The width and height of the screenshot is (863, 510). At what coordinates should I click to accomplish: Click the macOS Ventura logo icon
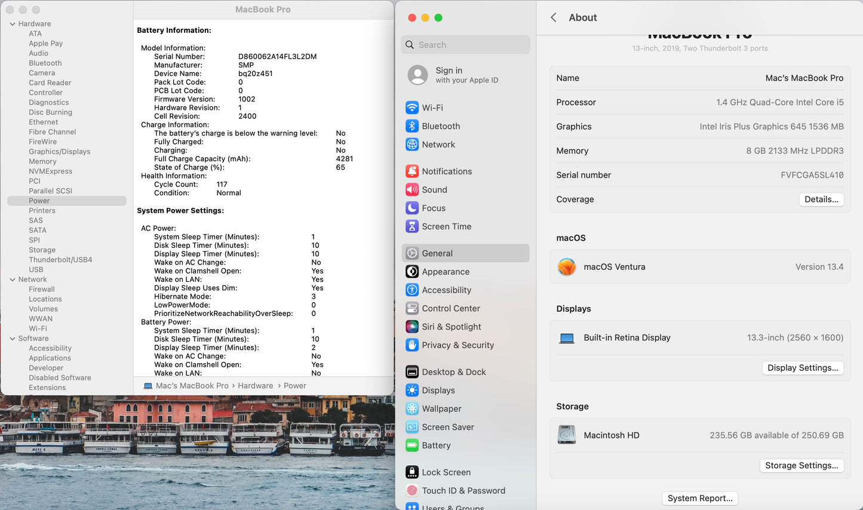point(567,267)
